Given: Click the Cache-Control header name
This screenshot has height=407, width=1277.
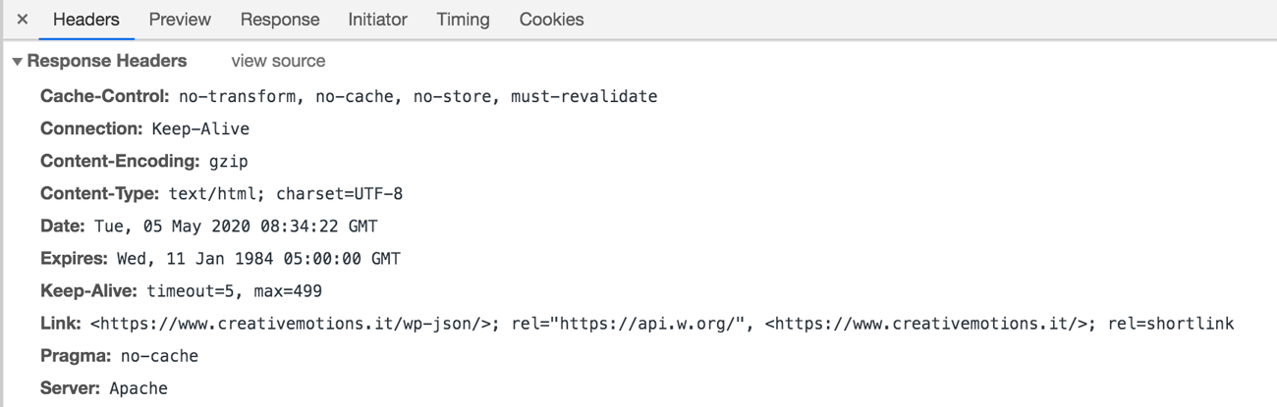Looking at the screenshot, I should tap(105, 96).
